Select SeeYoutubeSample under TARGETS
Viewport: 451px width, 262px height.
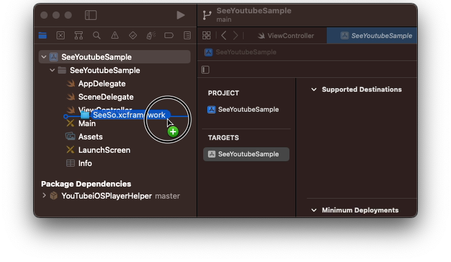(246, 155)
